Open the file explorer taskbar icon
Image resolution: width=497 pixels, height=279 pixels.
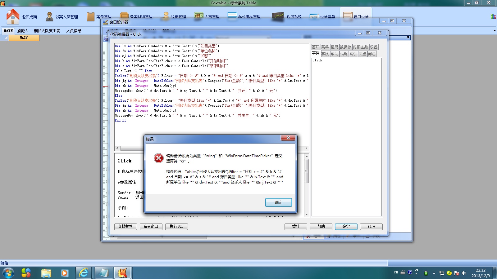pyautogui.click(x=46, y=273)
